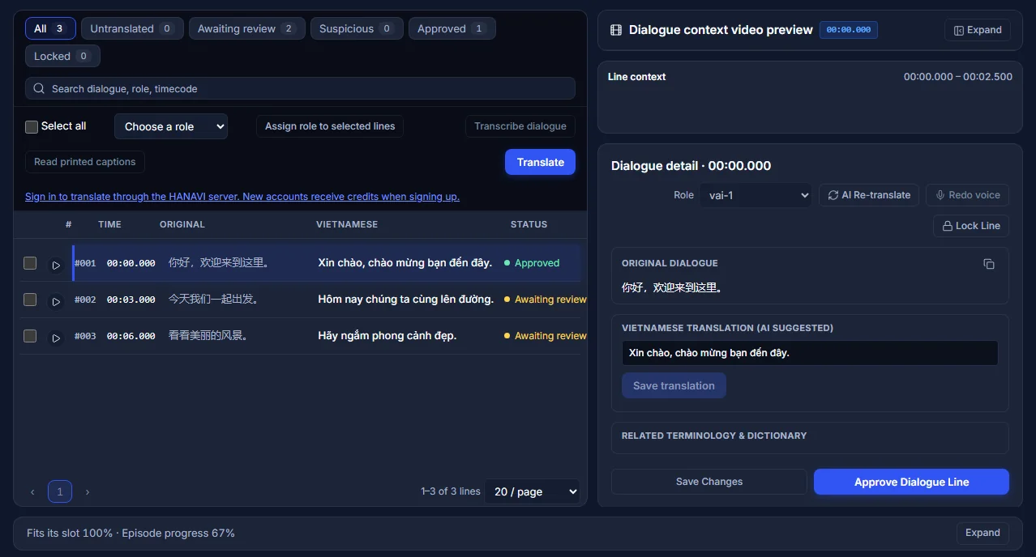Change the 20 / page dropdown
The height and width of the screenshot is (557, 1036).
(x=533, y=491)
